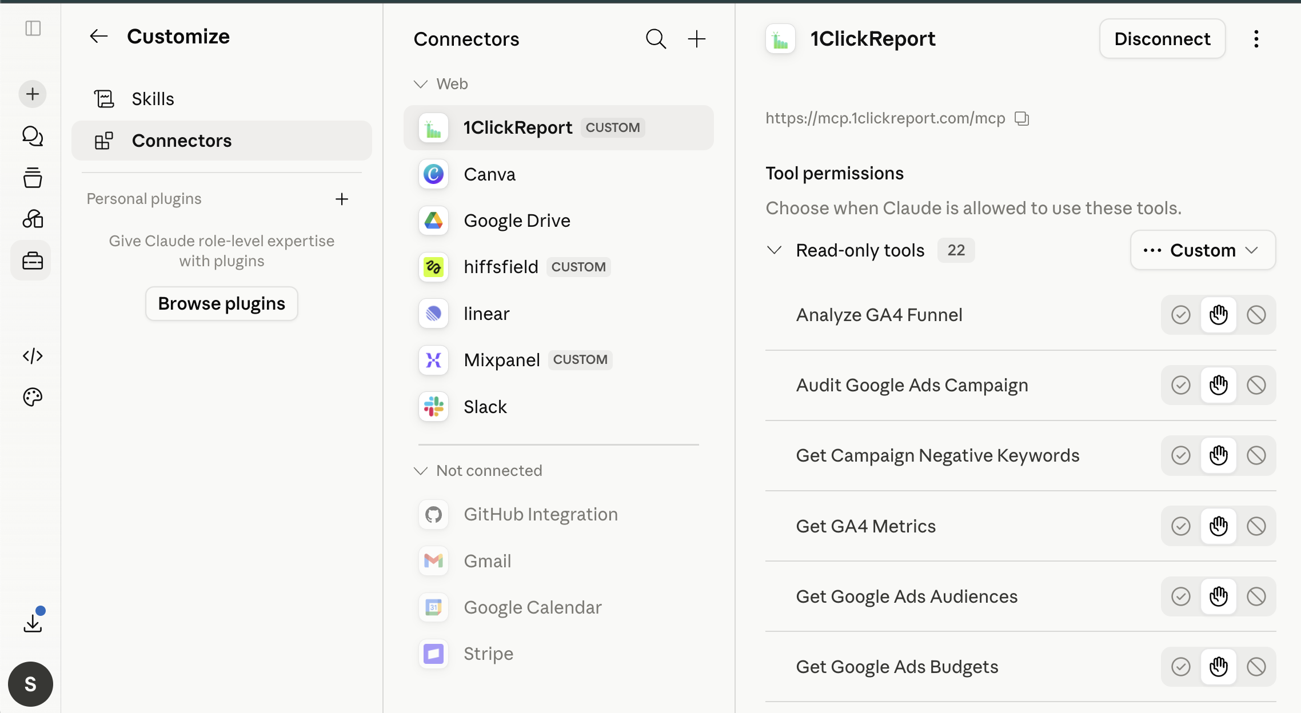This screenshot has height=713, width=1301.
Task: Select the Canva connector
Action: [x=558, y=174]
